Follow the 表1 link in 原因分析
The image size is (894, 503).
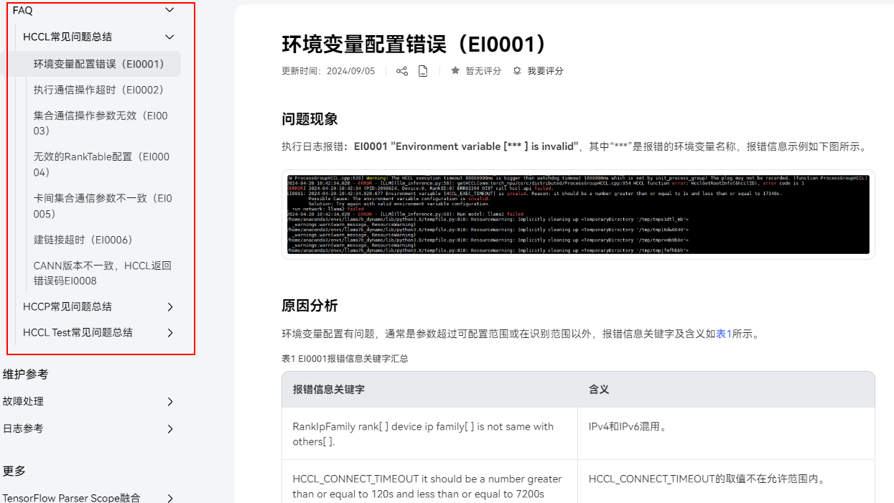point(724,334)
